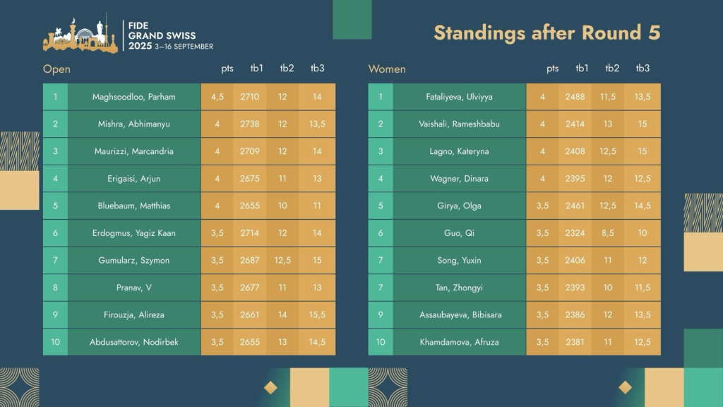Select rank 1 badge beside Maghsoodloo, Parham
This screenshot has height=407, width=723.
[x=55, y=97]
